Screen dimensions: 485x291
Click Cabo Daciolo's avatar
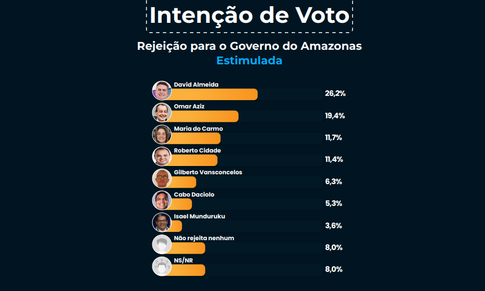click(162, 200)
